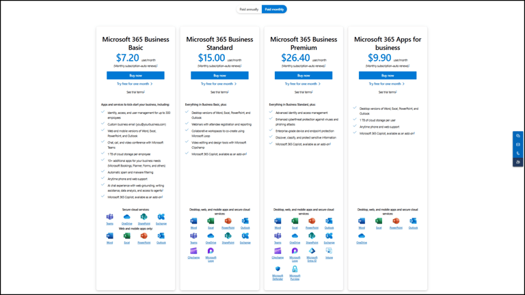Select the $26.40 Business Premium price
This screenshot has height=295, width=525.
click(x=295, y=58)
